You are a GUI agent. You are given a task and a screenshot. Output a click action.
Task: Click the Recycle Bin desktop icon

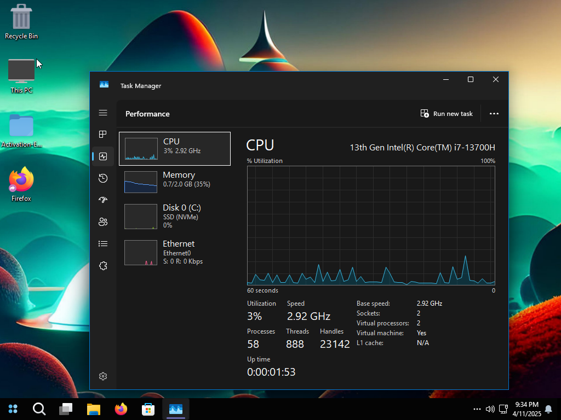(21, 22)
